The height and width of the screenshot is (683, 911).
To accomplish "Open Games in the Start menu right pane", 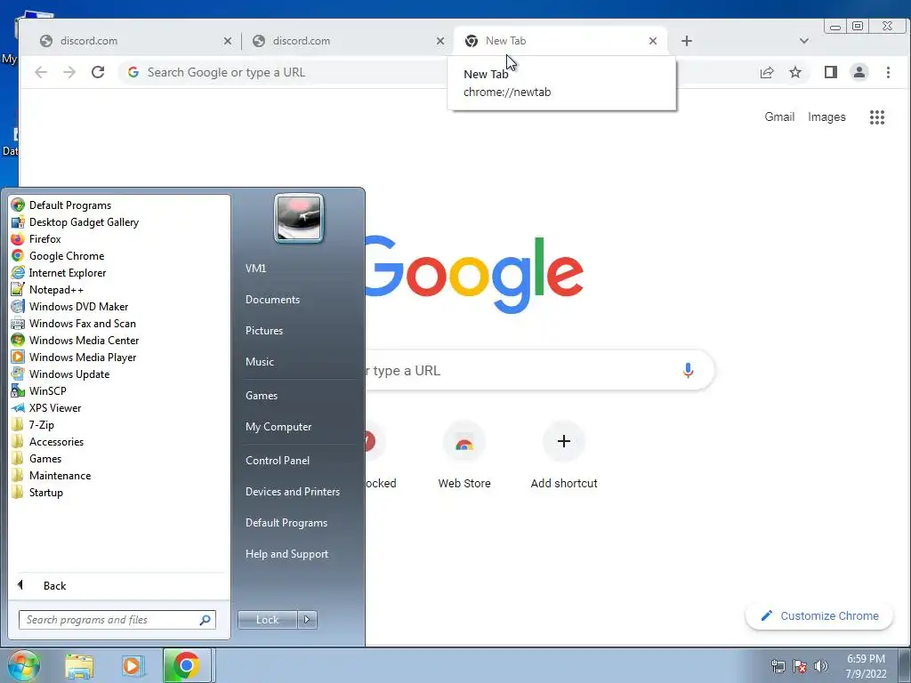I will coord(300,396).
